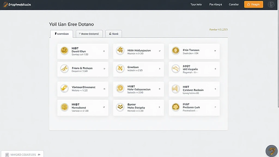Screen dimensions: 279x157
Task: Click the chevron-stack icon in the Borner card
Action: click(120, 107)
